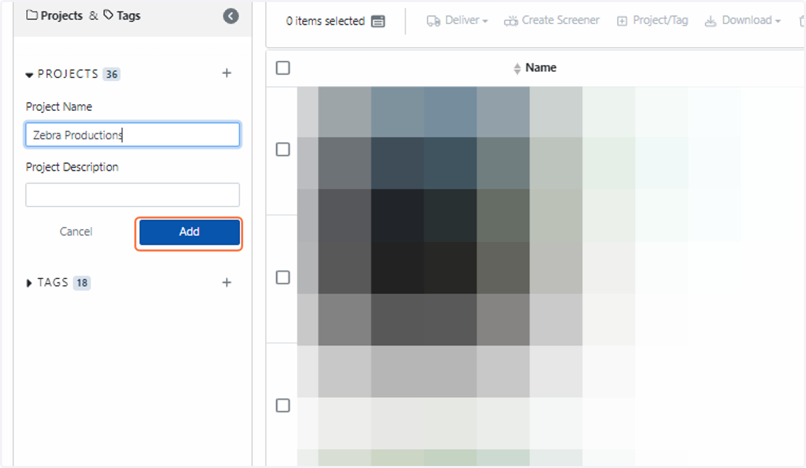Open the selected items list icon
Screen dimensions: 806x468
[378, 21]
